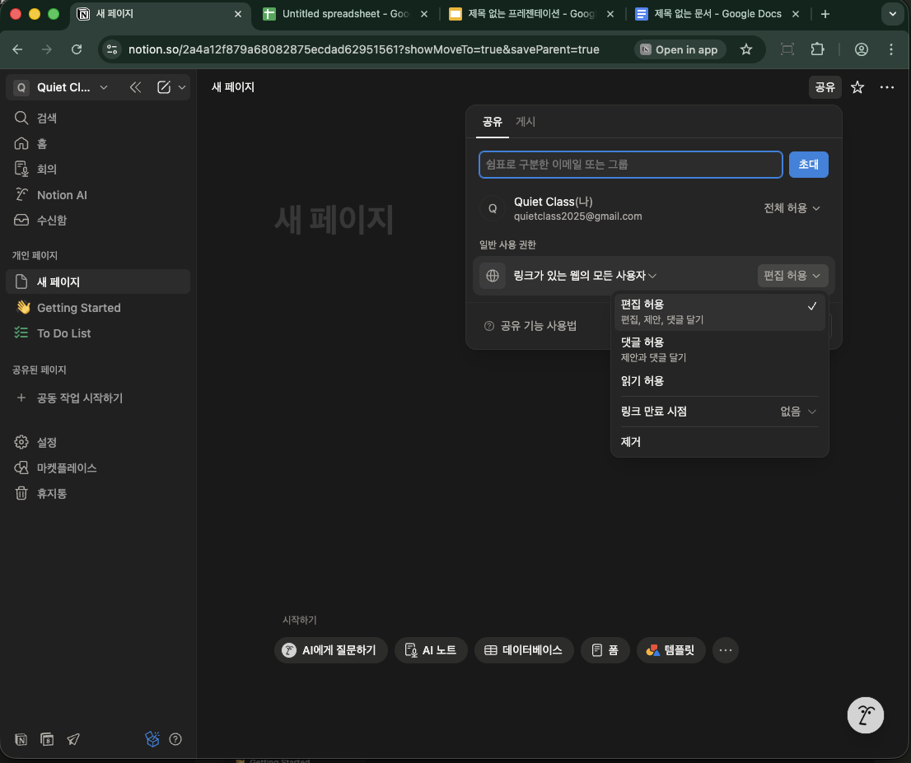
Task: Click the email or group input field
Action: (630, 165)
